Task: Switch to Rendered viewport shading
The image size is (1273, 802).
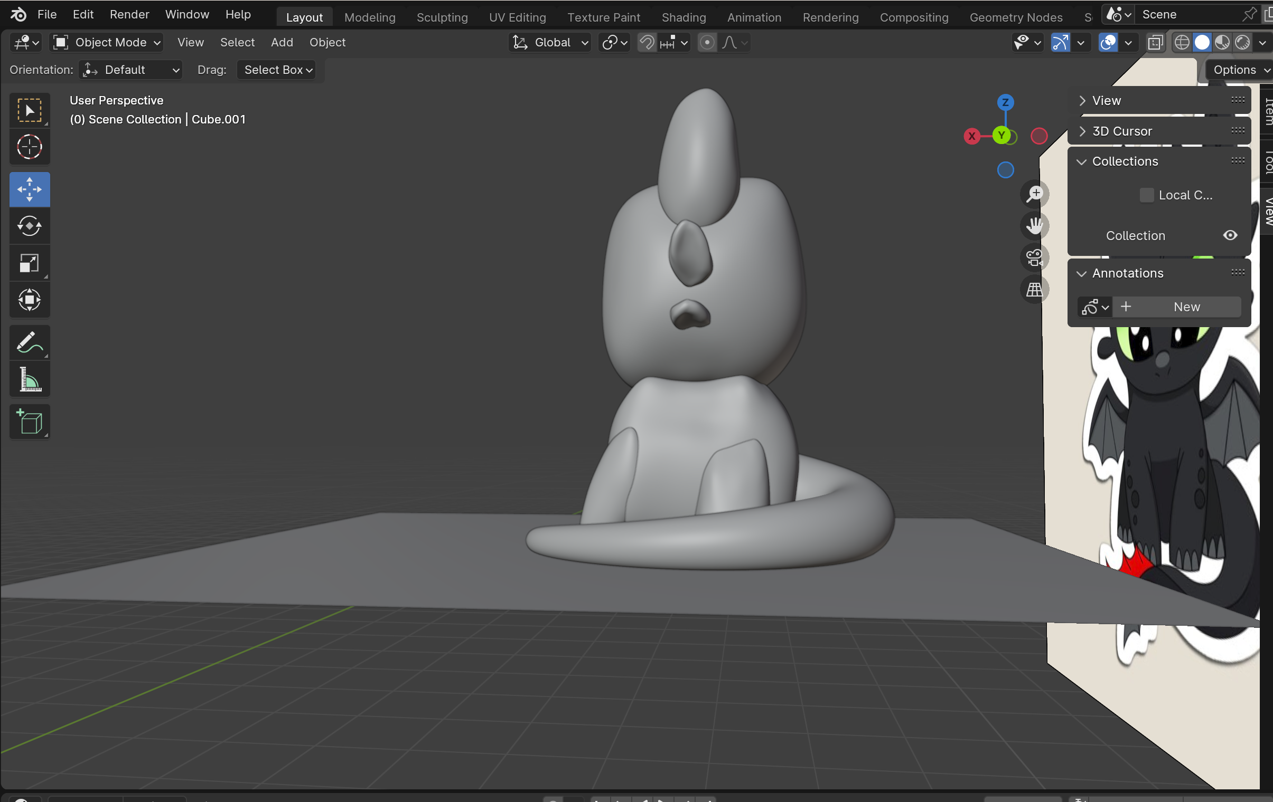Action: point(1242,42)
